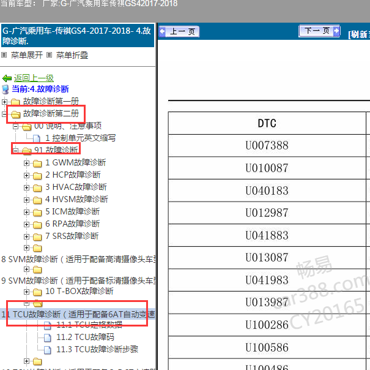Expand 故障诊断第一册 tree node

[x=4, y=102]
